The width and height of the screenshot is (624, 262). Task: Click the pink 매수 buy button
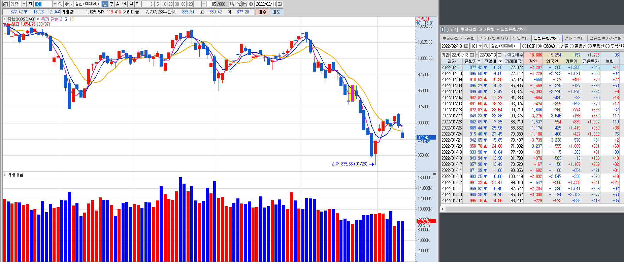click(x=262, y=12)
